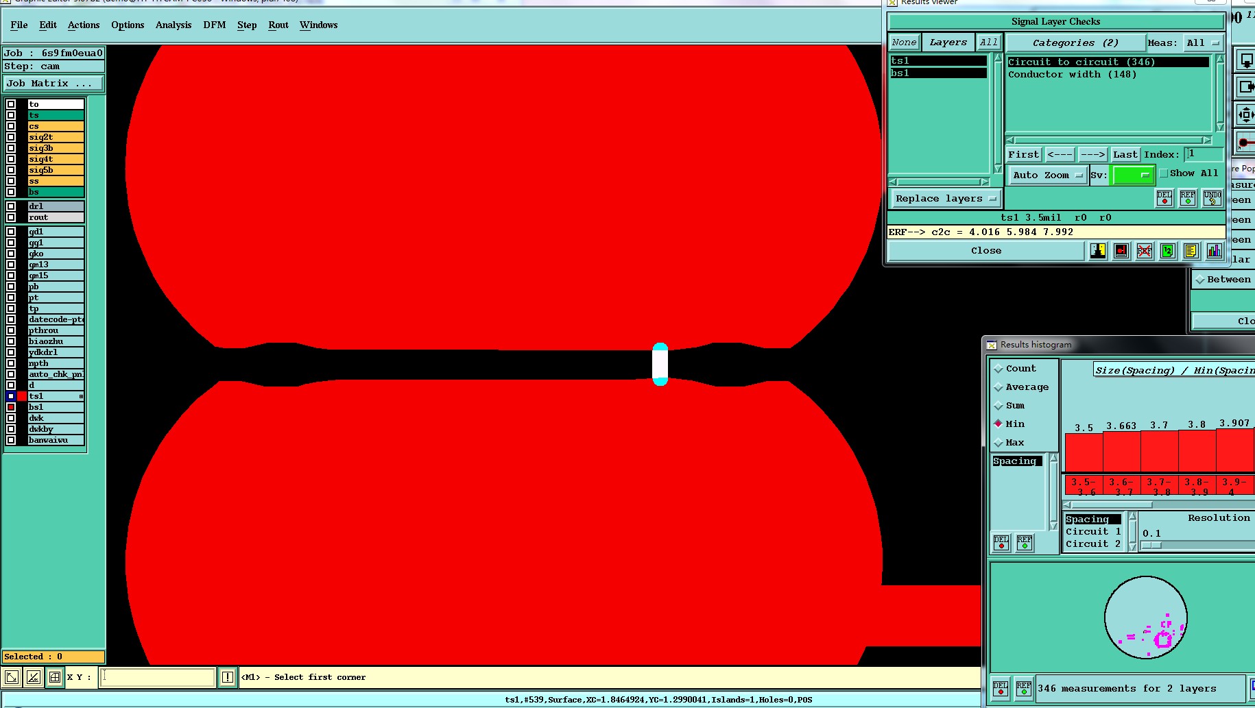
Task: Click the red snapshot icon beside Close
Action: pyautogui.click(x=1121, y=251)
